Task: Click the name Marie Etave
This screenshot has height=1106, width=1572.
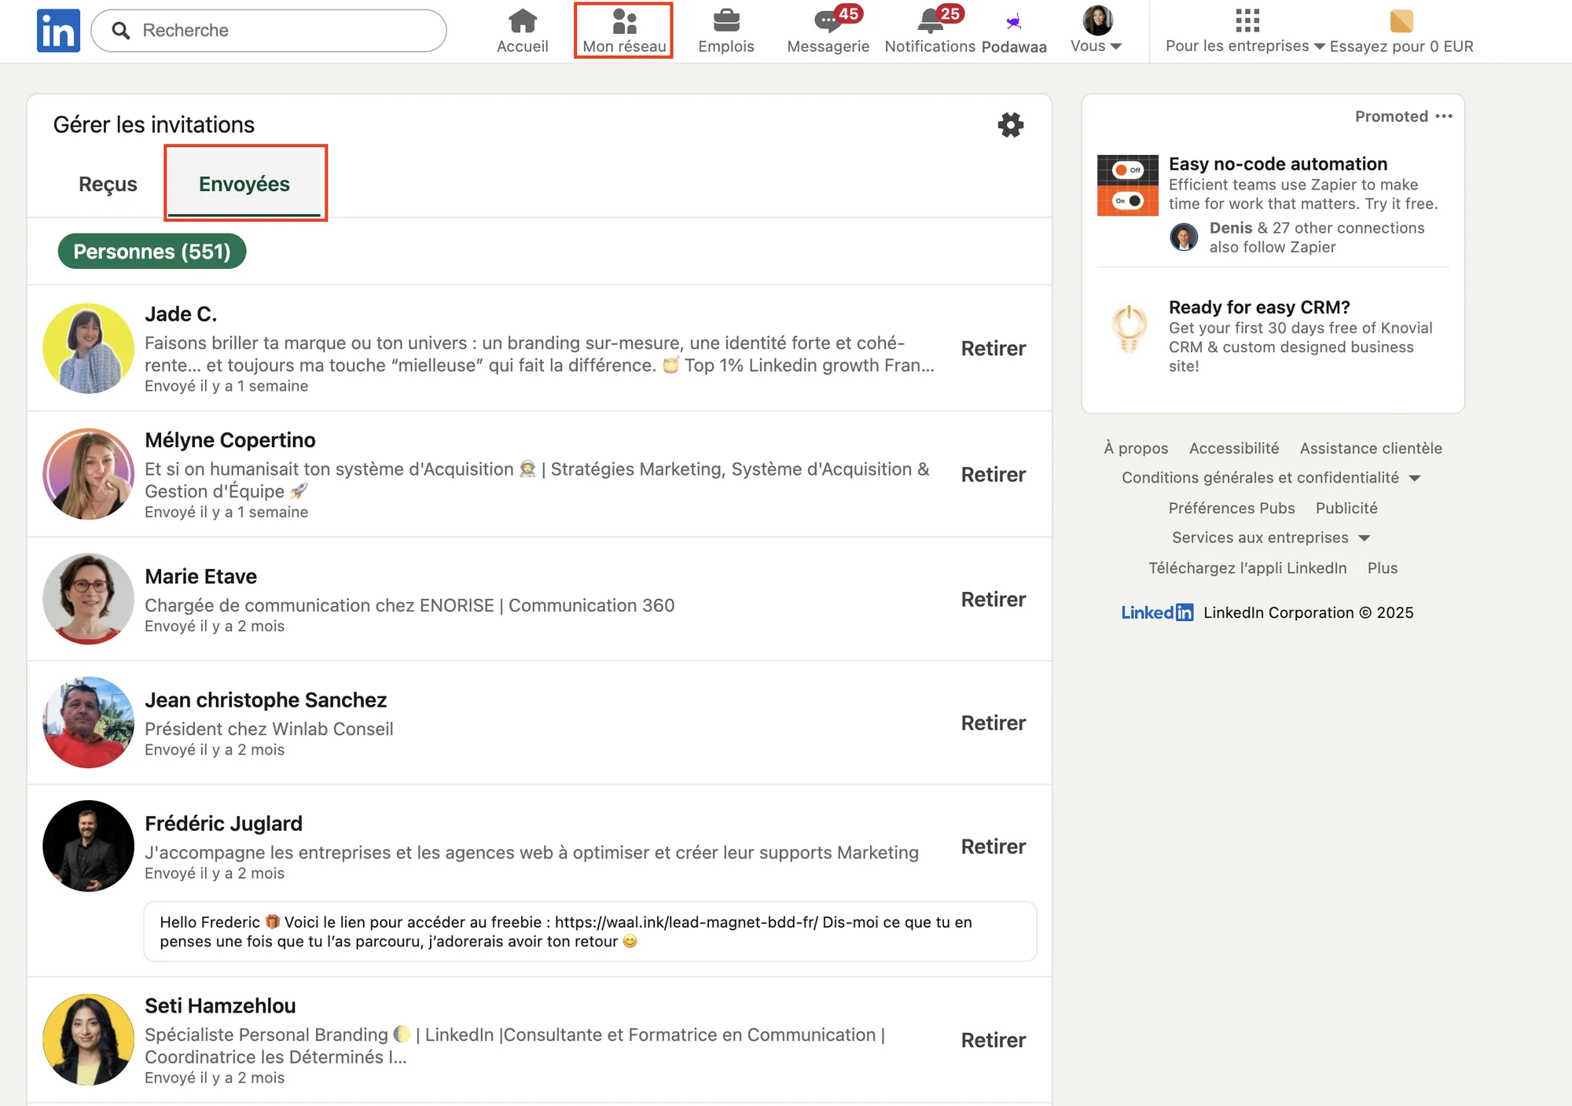Action: [200, 576]
